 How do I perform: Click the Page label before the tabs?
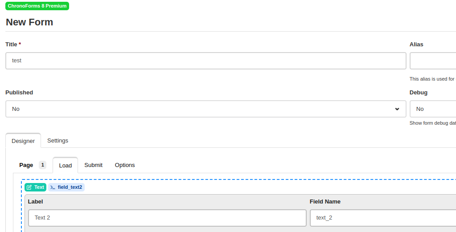pos(26,165)
